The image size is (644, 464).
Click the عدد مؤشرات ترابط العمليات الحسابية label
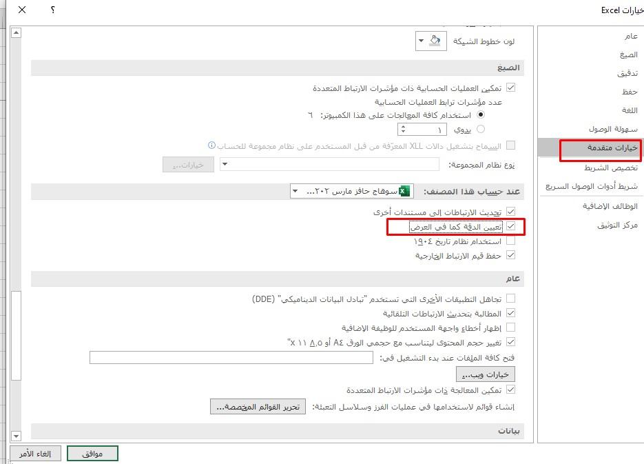click(438, 102)
